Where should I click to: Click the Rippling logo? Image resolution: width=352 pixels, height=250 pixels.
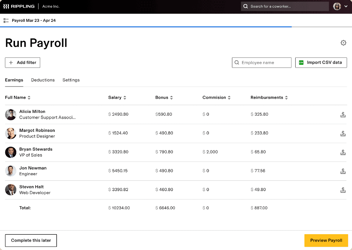point(19,6)
